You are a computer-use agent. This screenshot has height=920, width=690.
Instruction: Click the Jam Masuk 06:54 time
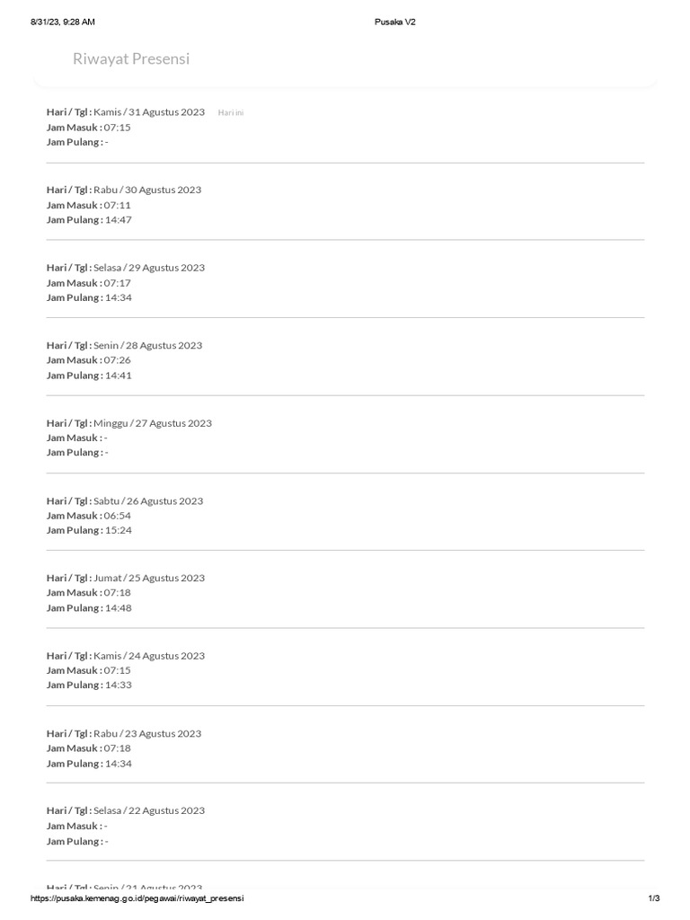(118, 516)
